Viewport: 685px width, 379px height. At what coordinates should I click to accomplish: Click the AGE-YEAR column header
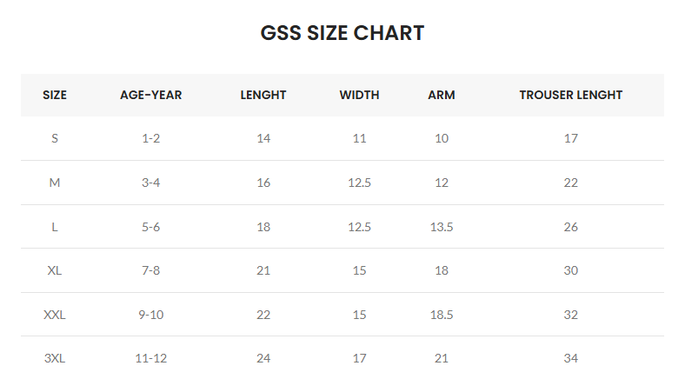pos(151,96)
